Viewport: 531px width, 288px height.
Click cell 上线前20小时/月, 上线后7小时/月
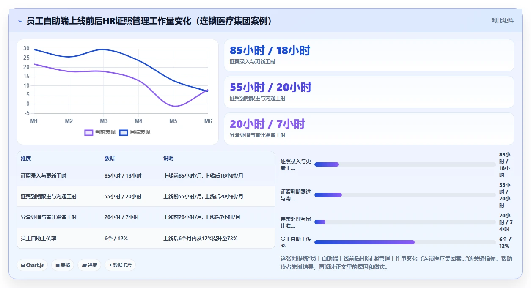coord(202,217)
